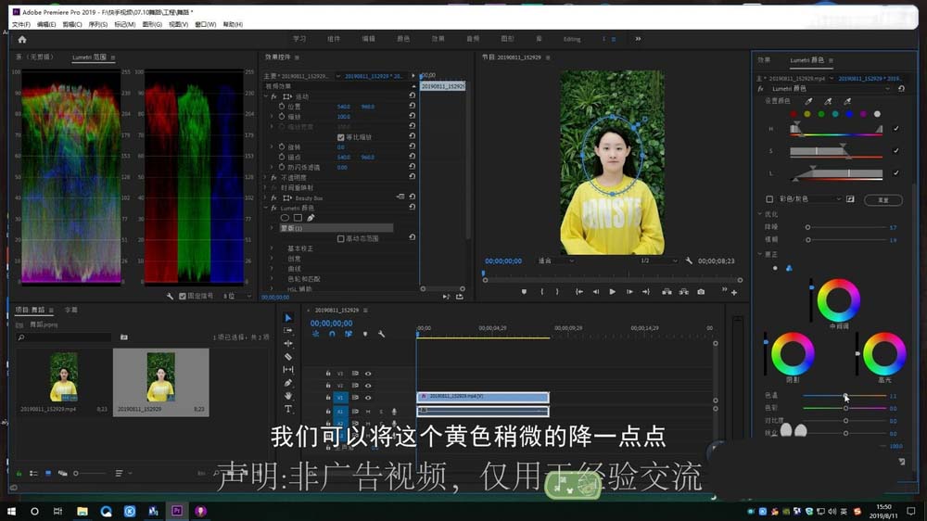
Task: Open the playback resolution 1/2 dropdown
Action: tap(658, 260)
